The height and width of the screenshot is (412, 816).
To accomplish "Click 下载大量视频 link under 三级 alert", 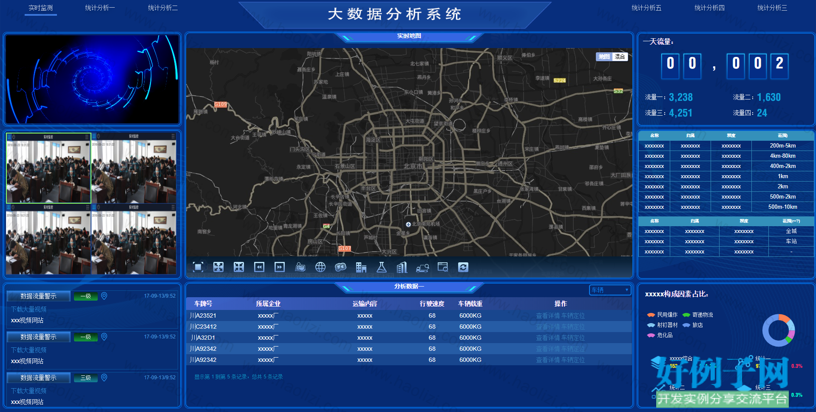I will point(28,391).
